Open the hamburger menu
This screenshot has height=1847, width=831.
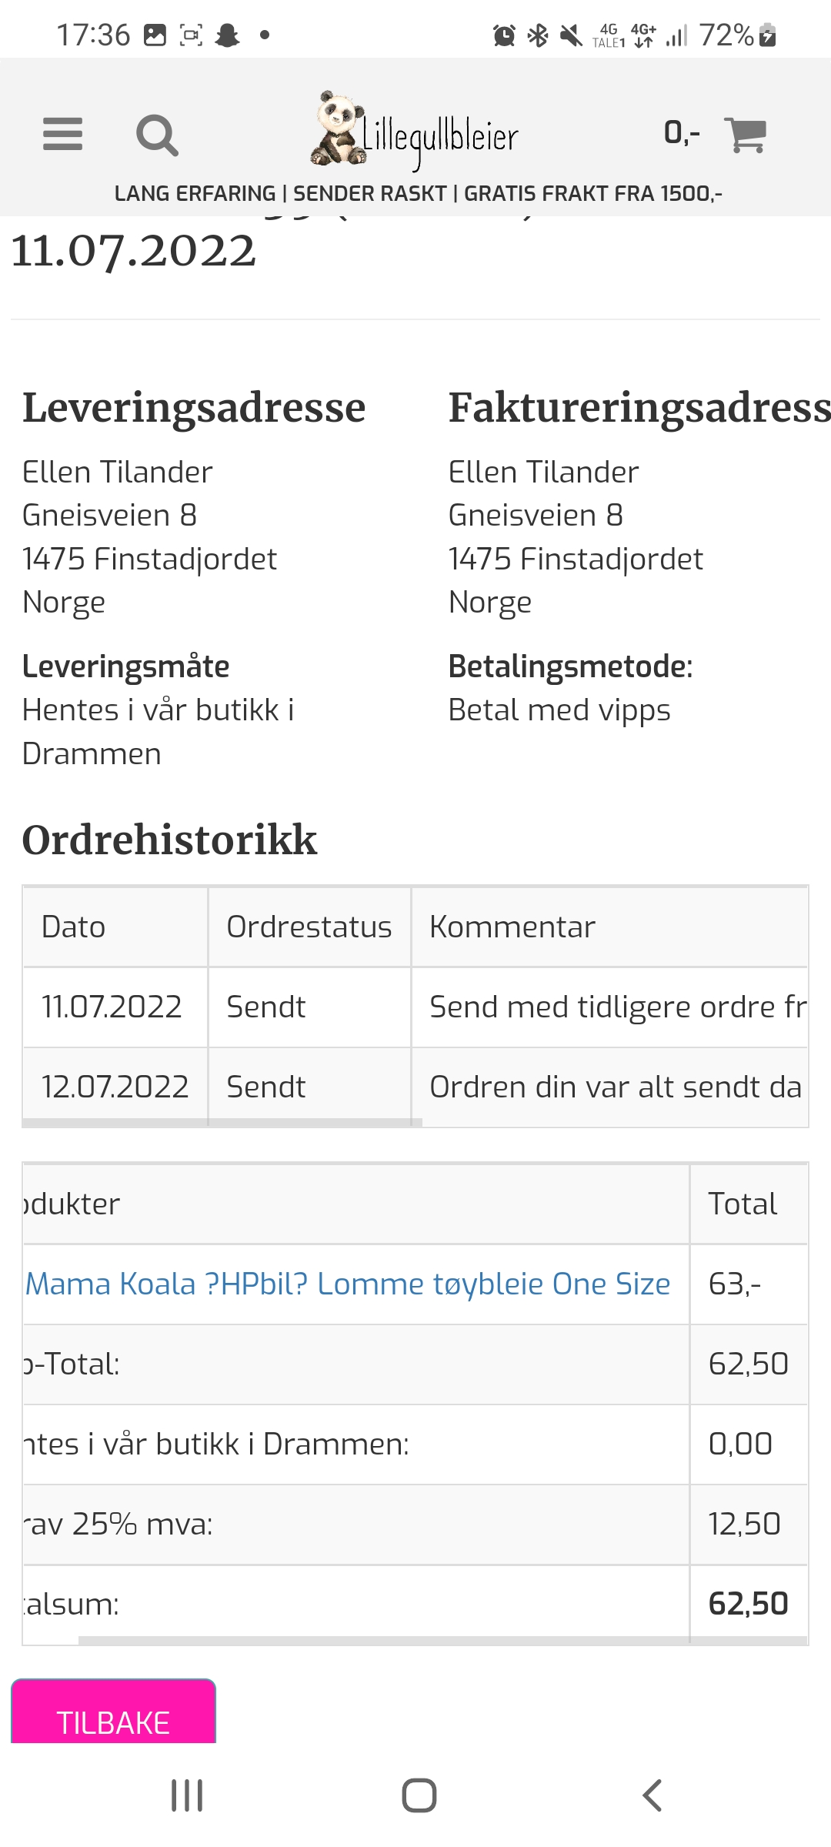pyautogui.click(x=62, y=135)
